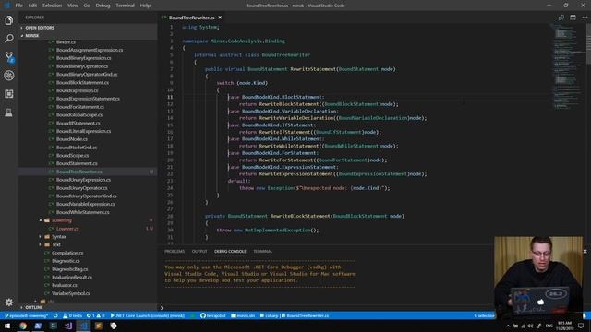Open BoundWhileStatement.cs file

83,212
